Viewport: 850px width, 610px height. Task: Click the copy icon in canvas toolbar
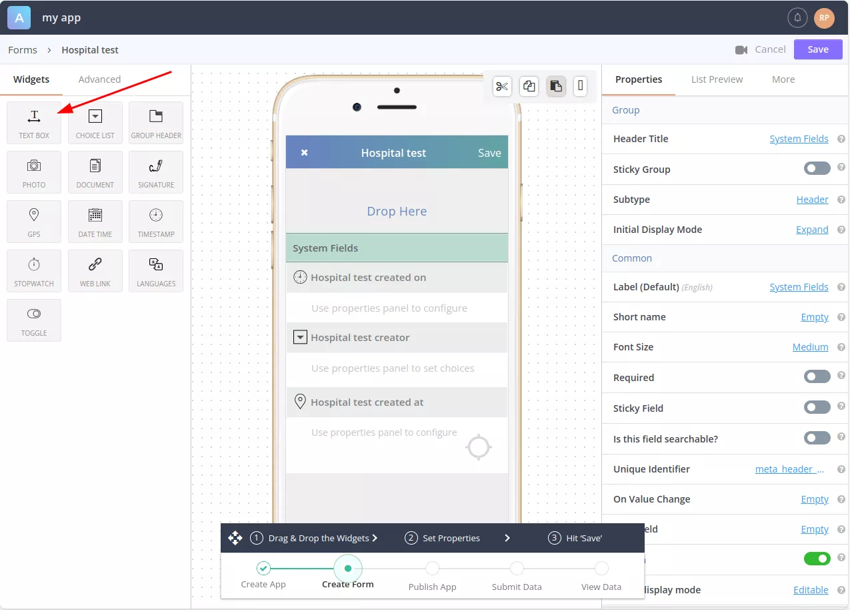click(x=529, y=86)
